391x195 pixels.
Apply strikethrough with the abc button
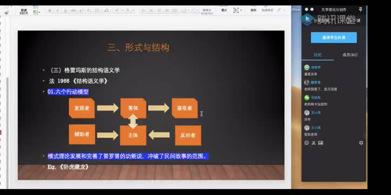(73, 11)
